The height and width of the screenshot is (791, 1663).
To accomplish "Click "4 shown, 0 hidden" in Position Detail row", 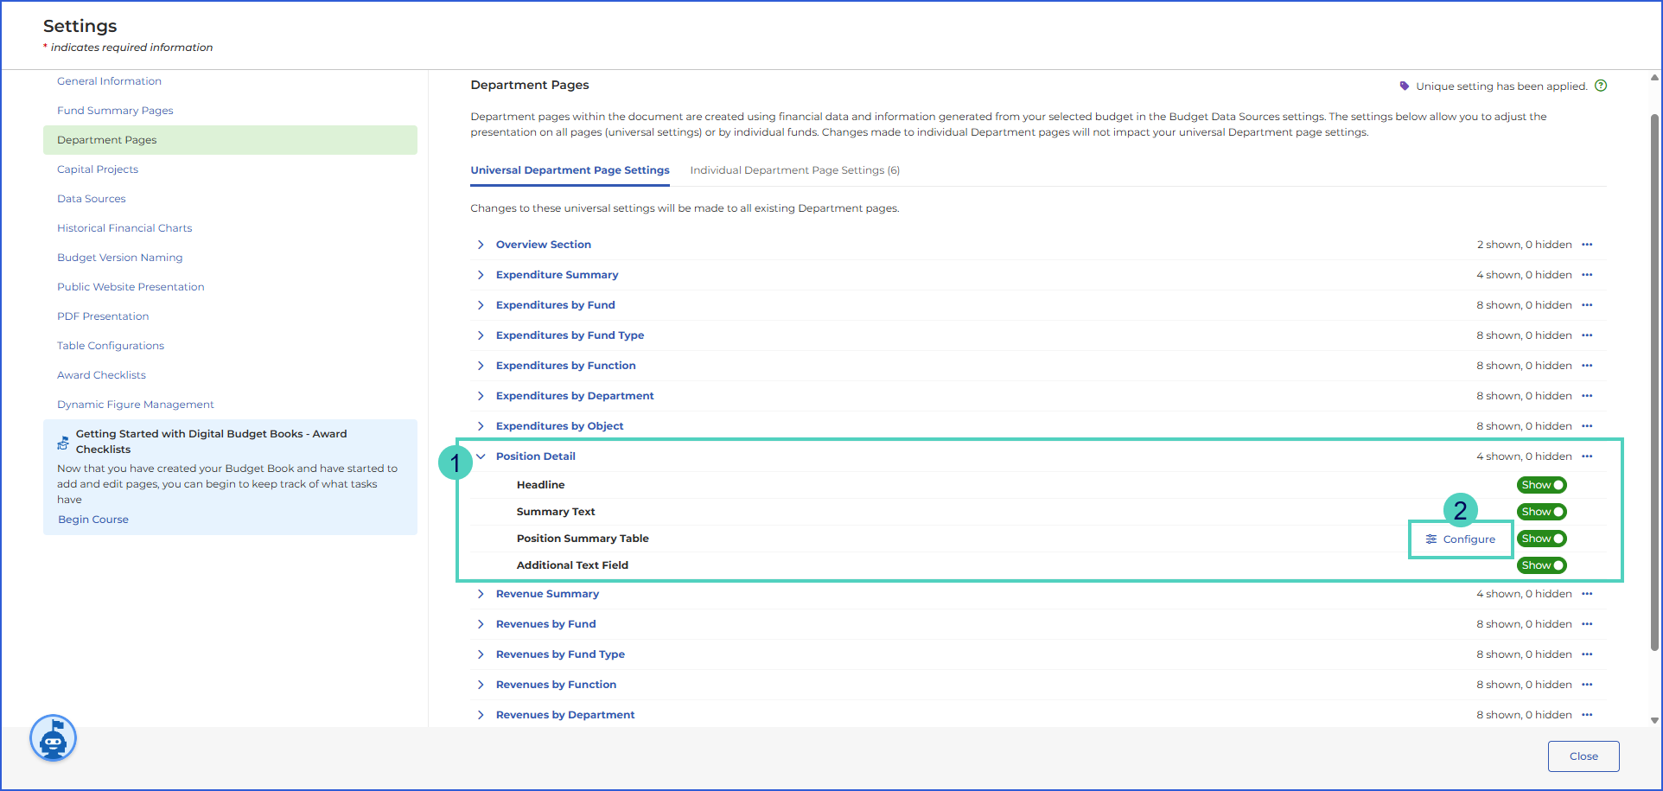I will (x=1525, y=456).
